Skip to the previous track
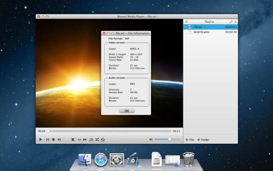 (x=48, y=140)
